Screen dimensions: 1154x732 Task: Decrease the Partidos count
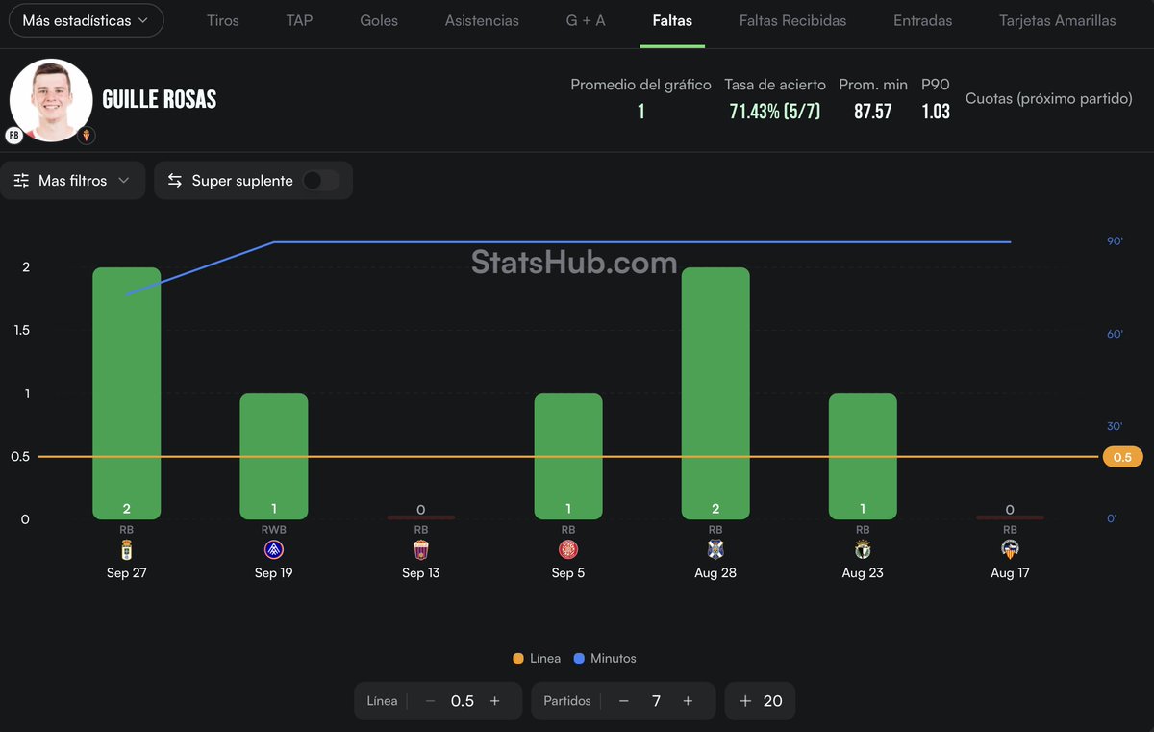click(623, 701)
